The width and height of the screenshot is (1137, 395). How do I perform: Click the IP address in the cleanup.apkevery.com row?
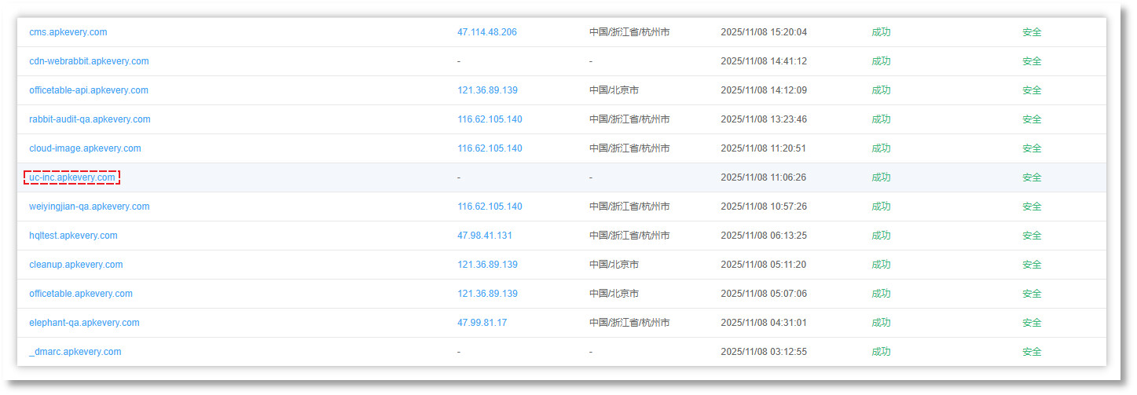[487, 265]
